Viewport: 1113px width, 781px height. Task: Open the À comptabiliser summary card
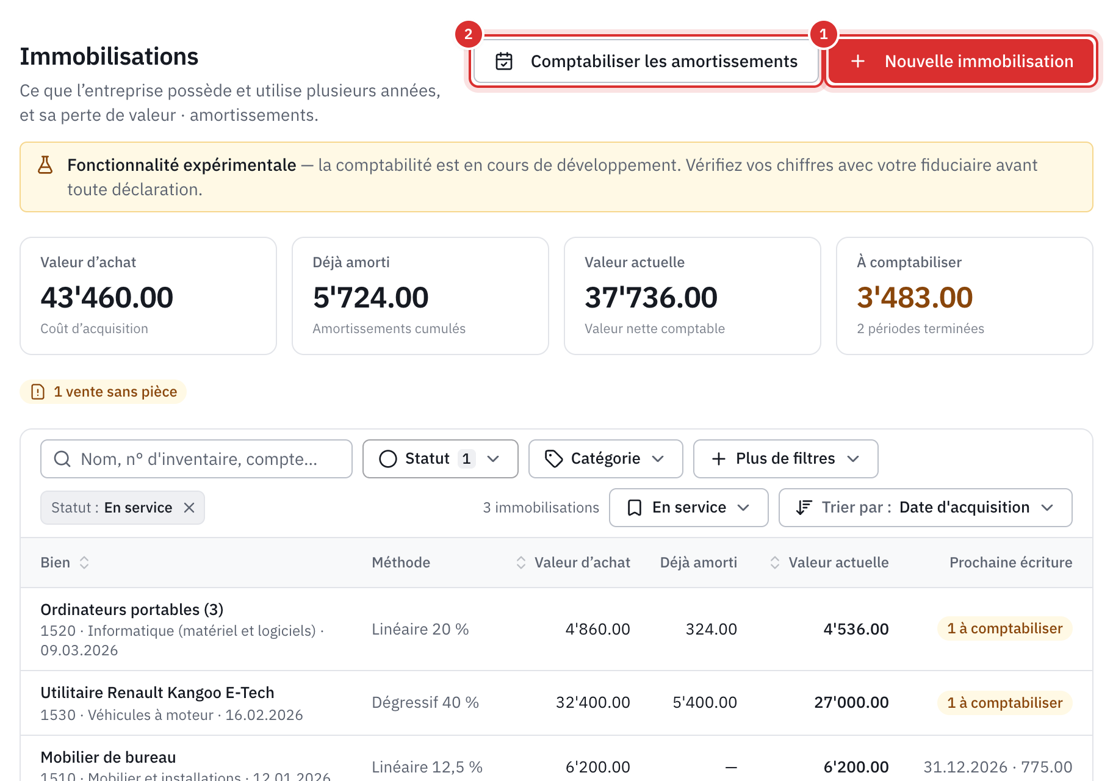(x=965, y=296)
